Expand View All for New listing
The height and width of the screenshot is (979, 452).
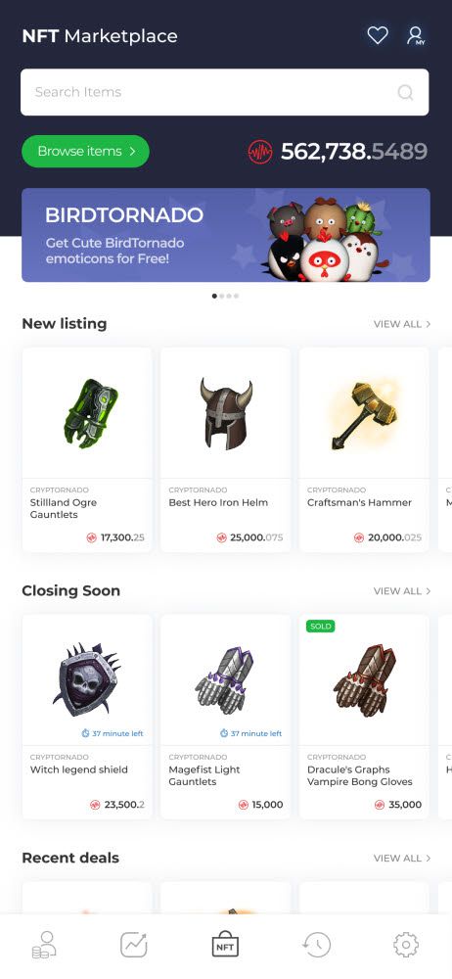(402, 324)
